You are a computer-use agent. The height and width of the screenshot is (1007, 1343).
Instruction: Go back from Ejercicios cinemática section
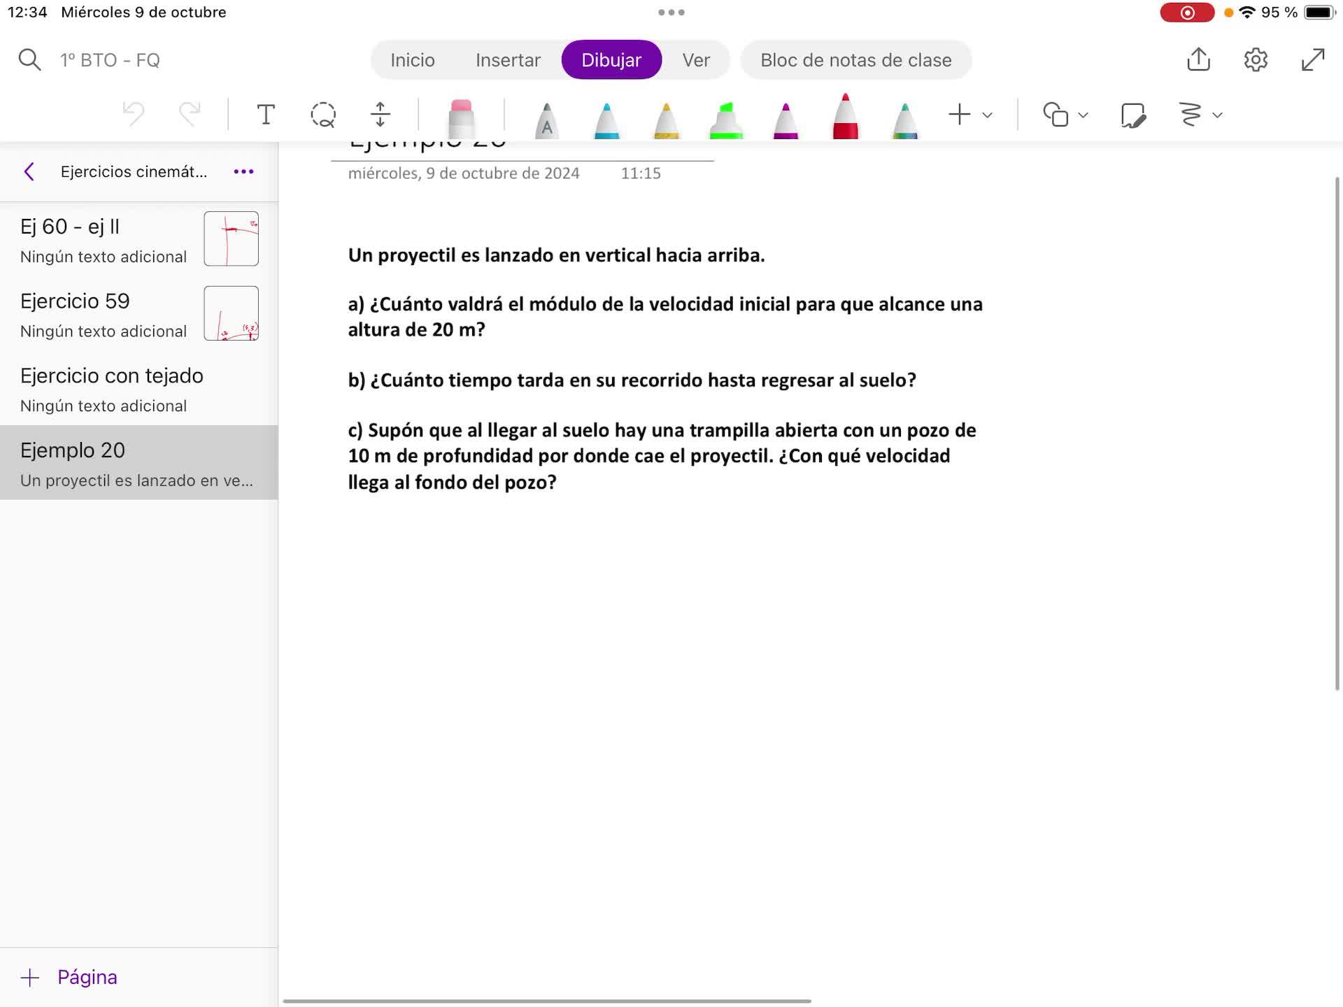tap(29, 172)
